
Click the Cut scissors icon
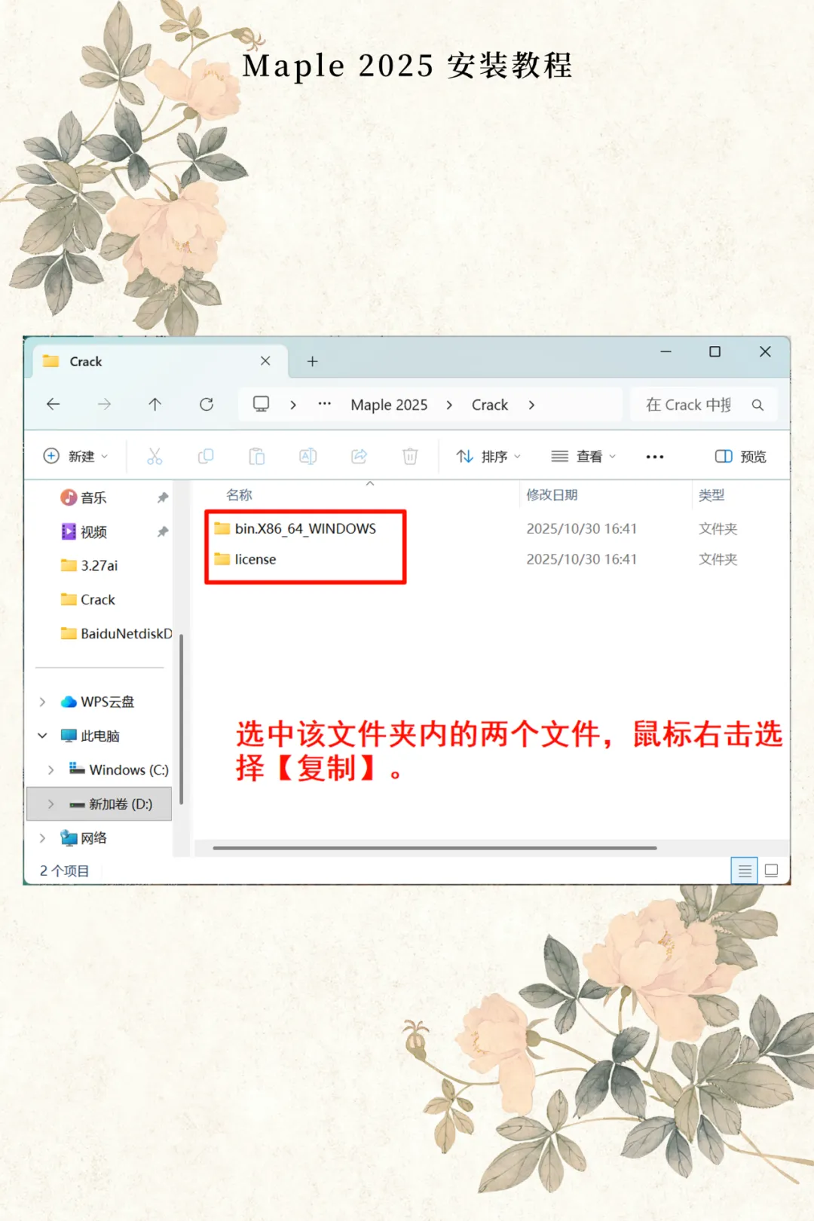[155, 456]
